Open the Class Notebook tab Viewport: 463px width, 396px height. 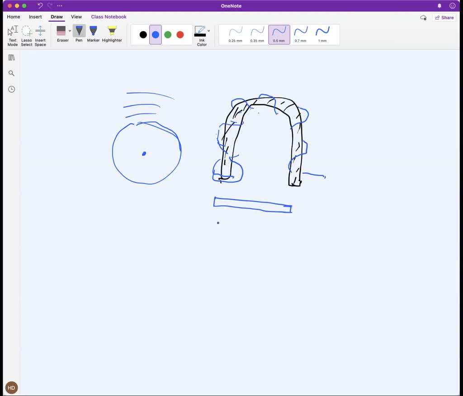click(109, 17)
